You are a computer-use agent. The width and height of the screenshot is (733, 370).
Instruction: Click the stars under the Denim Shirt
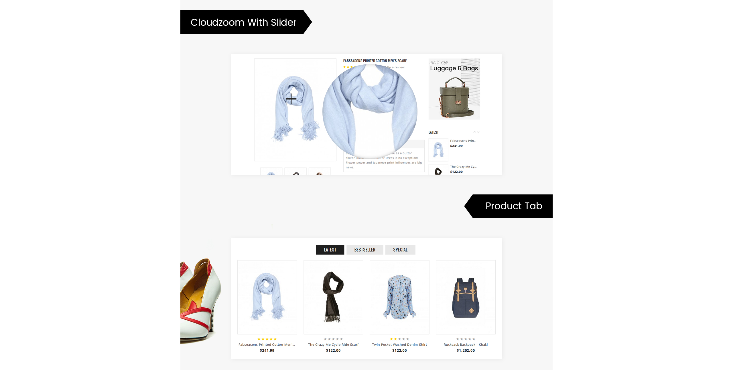[x=399, y=339]
